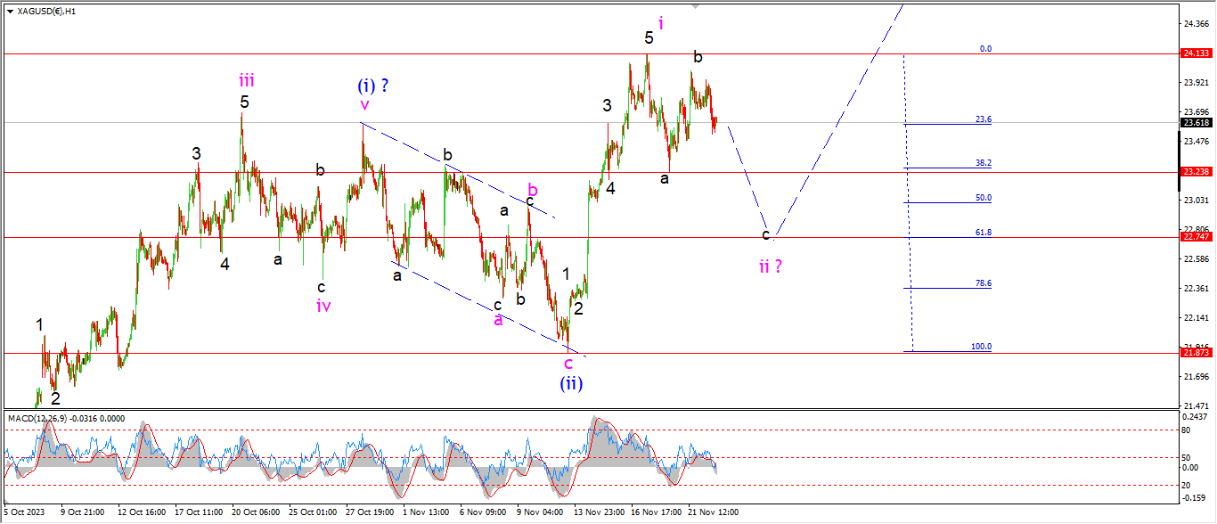This screenshot has width=1217, height=524.
Task: Click the red 23.238 price level label
Action: click(1195, 172)
